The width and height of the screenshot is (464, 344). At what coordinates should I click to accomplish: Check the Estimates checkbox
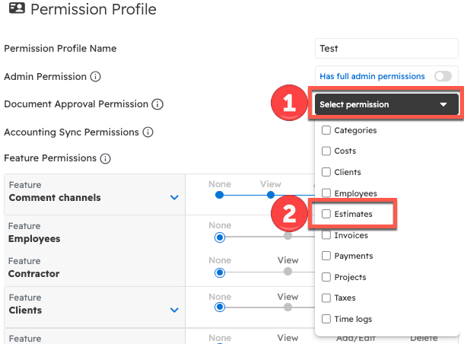click(326, 215)
